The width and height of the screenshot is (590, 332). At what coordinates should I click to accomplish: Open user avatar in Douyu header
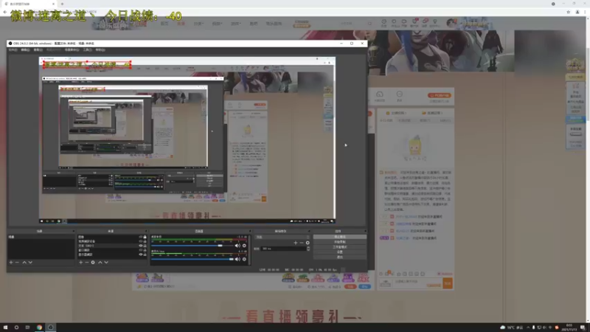coord(451,23)
